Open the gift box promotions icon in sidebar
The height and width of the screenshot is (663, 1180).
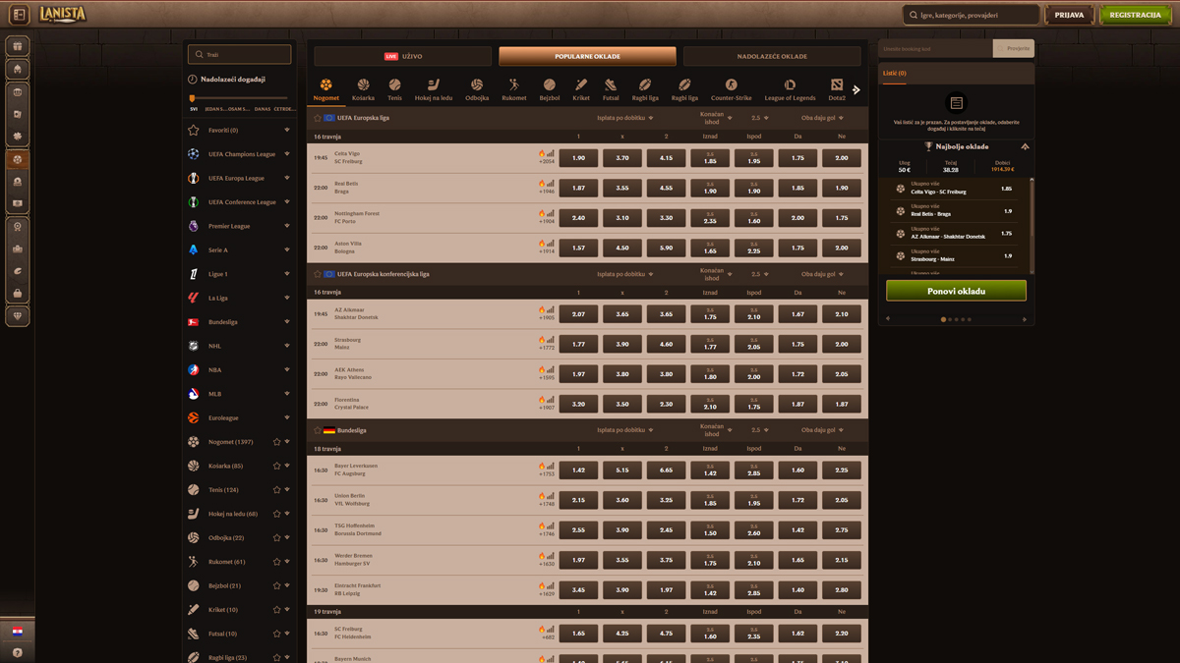point(17,46)
